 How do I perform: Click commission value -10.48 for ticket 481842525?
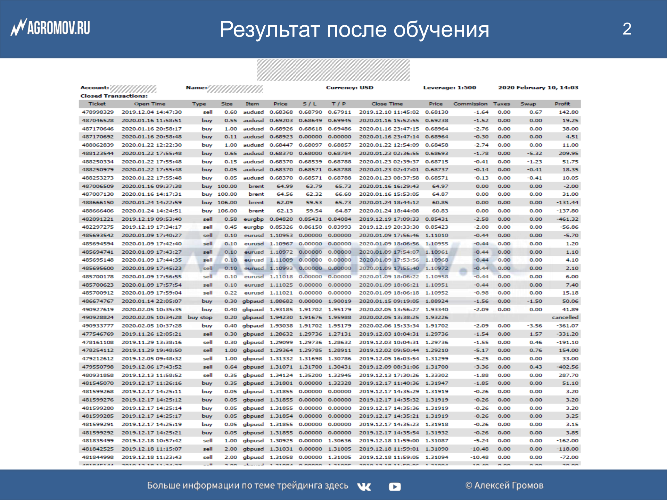479,449
